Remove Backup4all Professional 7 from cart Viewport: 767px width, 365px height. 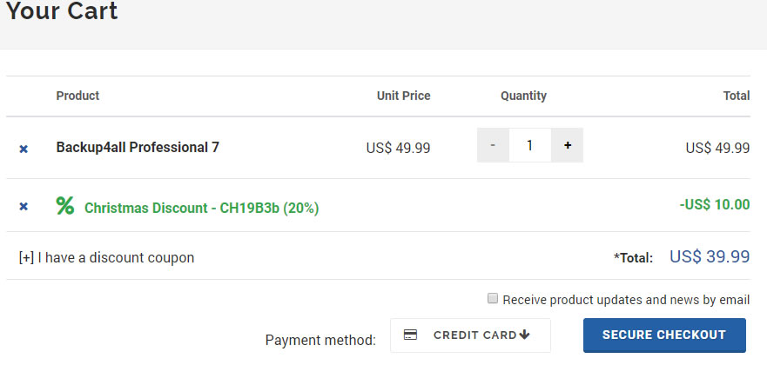[x=24, y=149]
